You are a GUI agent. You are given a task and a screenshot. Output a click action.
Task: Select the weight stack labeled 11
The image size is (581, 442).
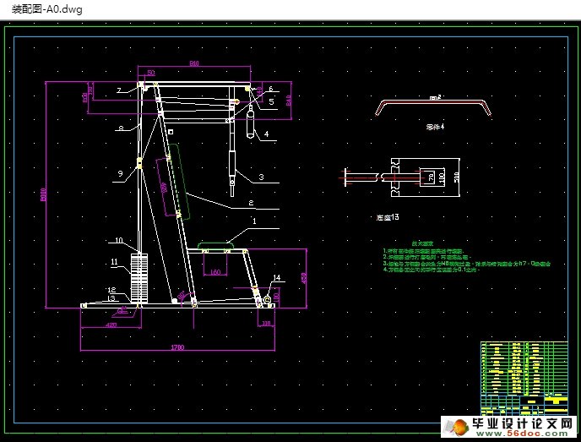coord(139,276)
